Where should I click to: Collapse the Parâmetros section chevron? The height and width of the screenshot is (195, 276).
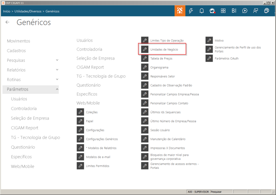click(57, 89)
